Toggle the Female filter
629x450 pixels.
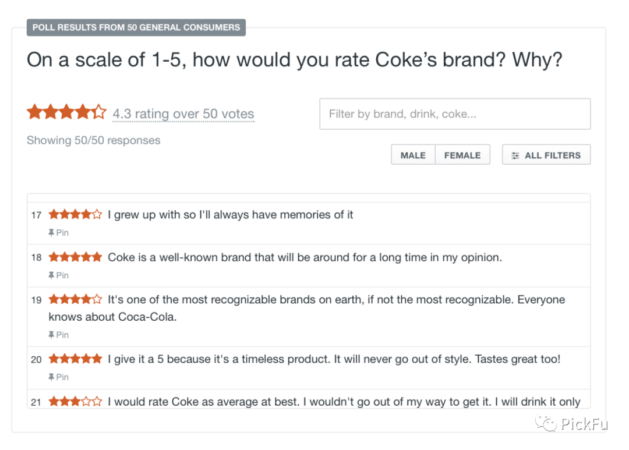(x=462, y=155)
